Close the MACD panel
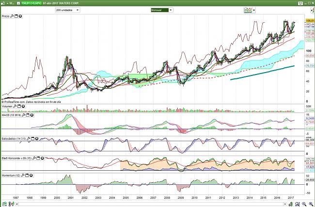Screen dimensions: 315x207 pyautogui.click(x=32, y=115)
